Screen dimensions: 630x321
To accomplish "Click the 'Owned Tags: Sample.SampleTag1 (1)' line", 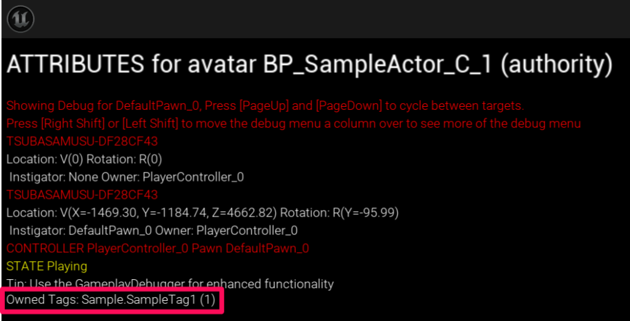I will [111, 301].
